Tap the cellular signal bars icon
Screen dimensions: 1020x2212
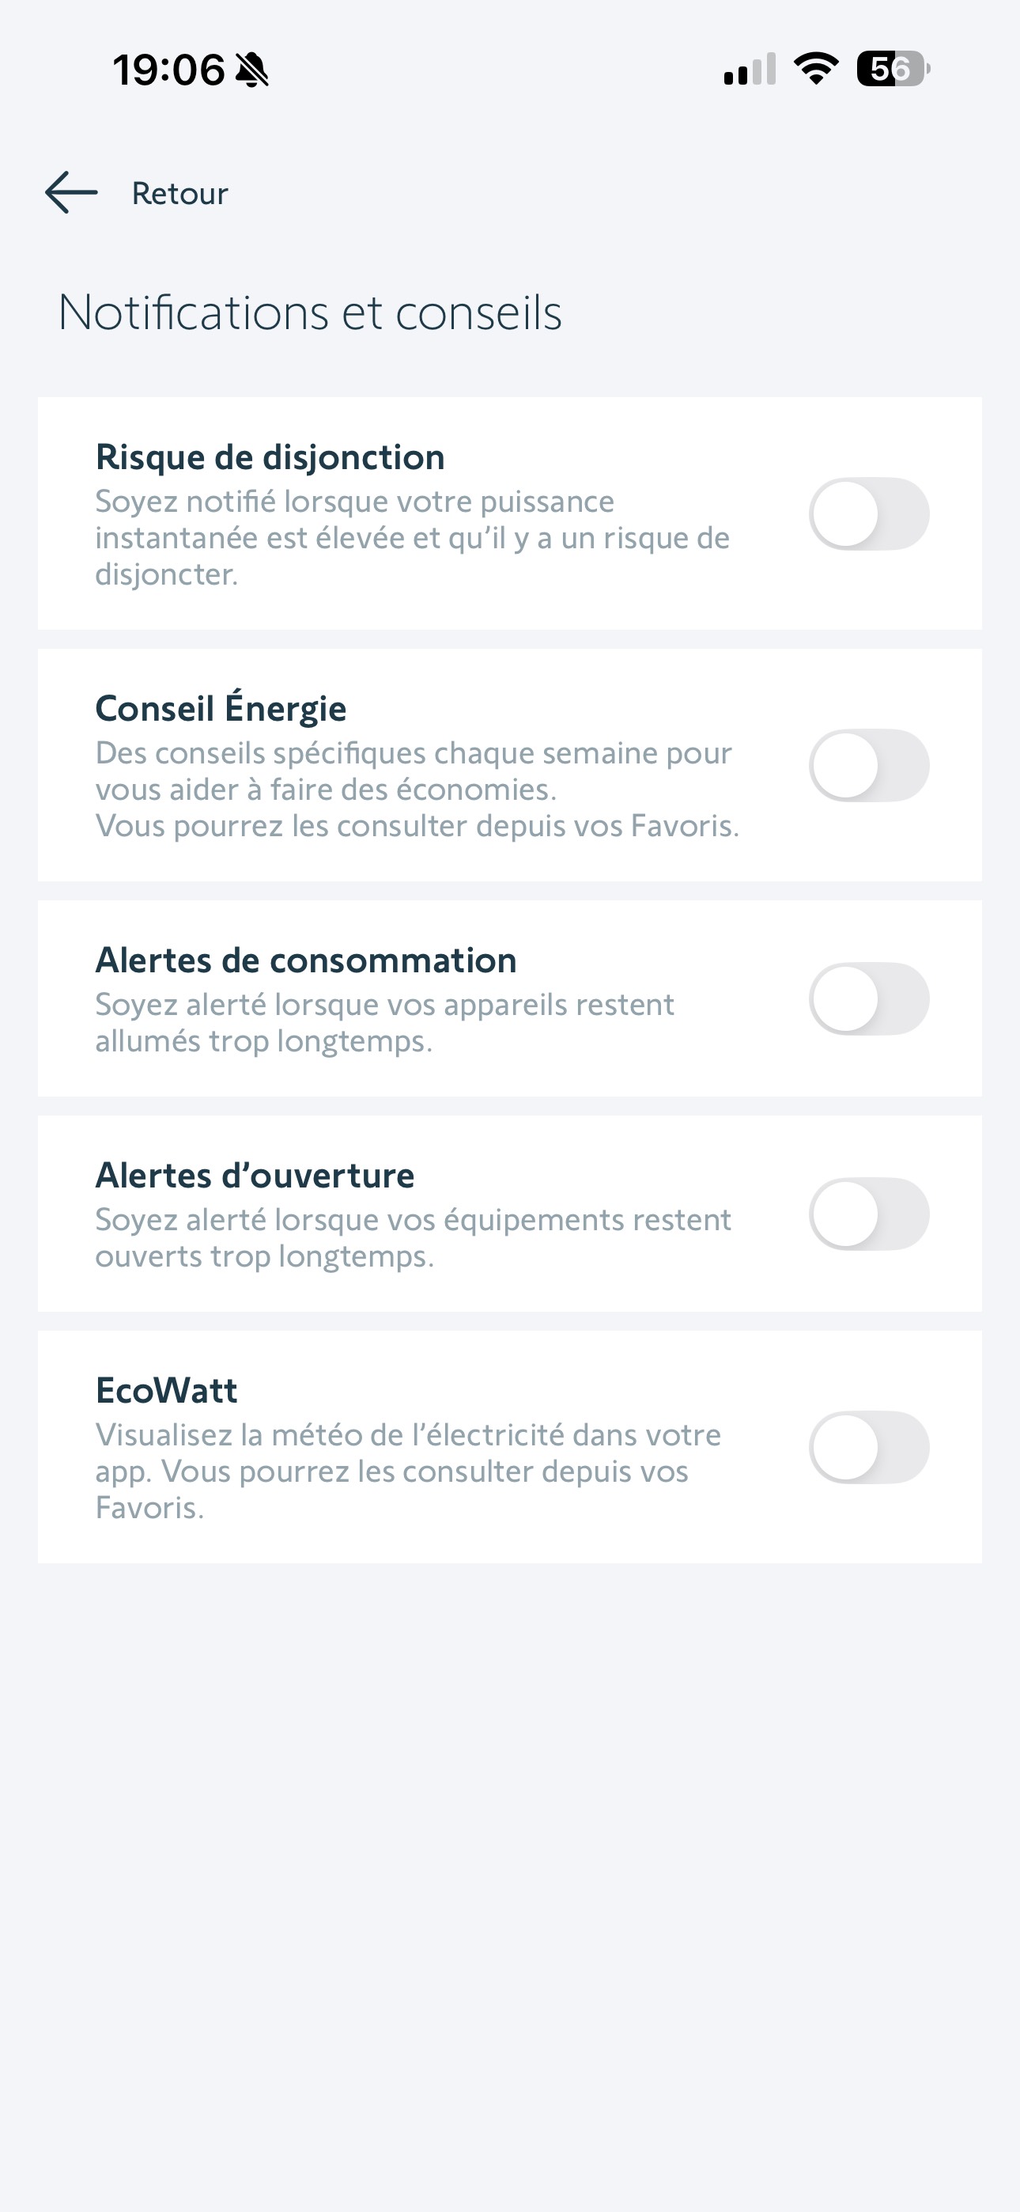pos(750,70)
